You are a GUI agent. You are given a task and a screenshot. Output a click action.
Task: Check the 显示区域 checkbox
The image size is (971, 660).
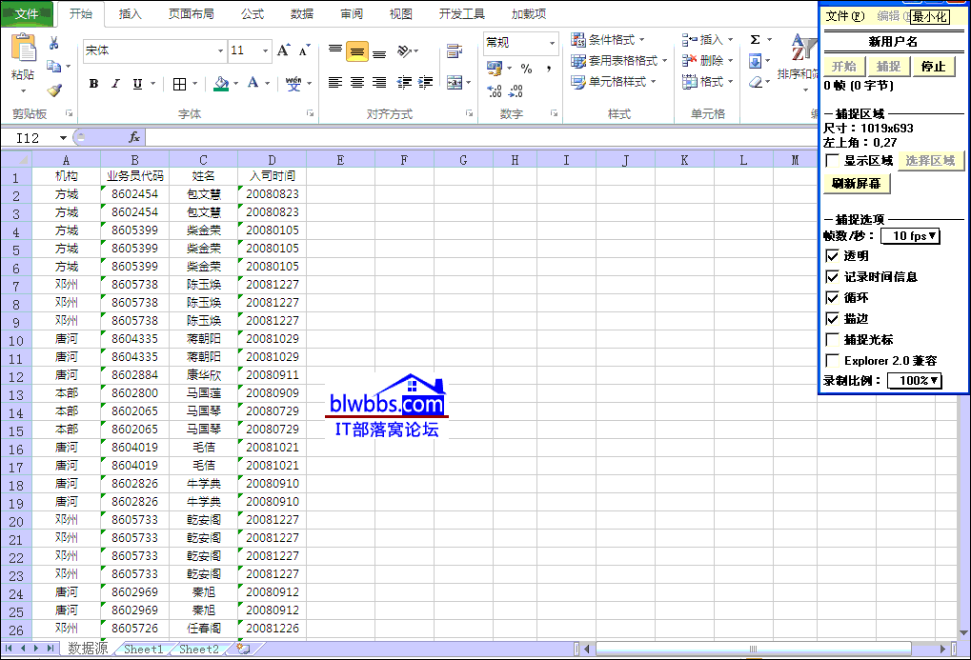click(833, 160)
